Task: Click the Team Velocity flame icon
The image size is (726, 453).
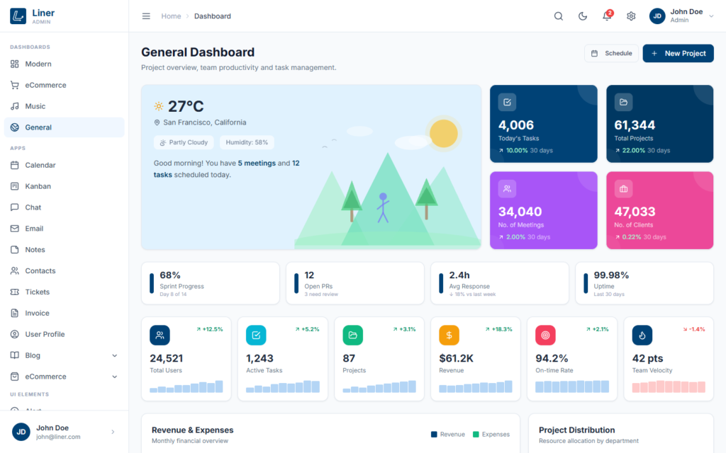Action: point(642,335)
